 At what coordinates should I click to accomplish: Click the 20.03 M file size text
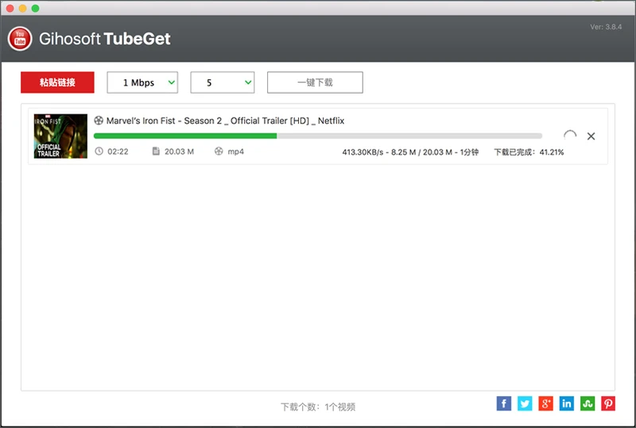click(x=180, y=152)
